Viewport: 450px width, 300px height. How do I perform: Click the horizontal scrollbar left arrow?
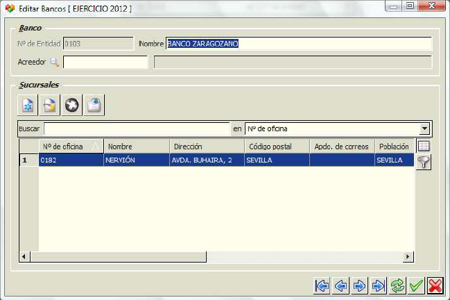coord(24,257)
